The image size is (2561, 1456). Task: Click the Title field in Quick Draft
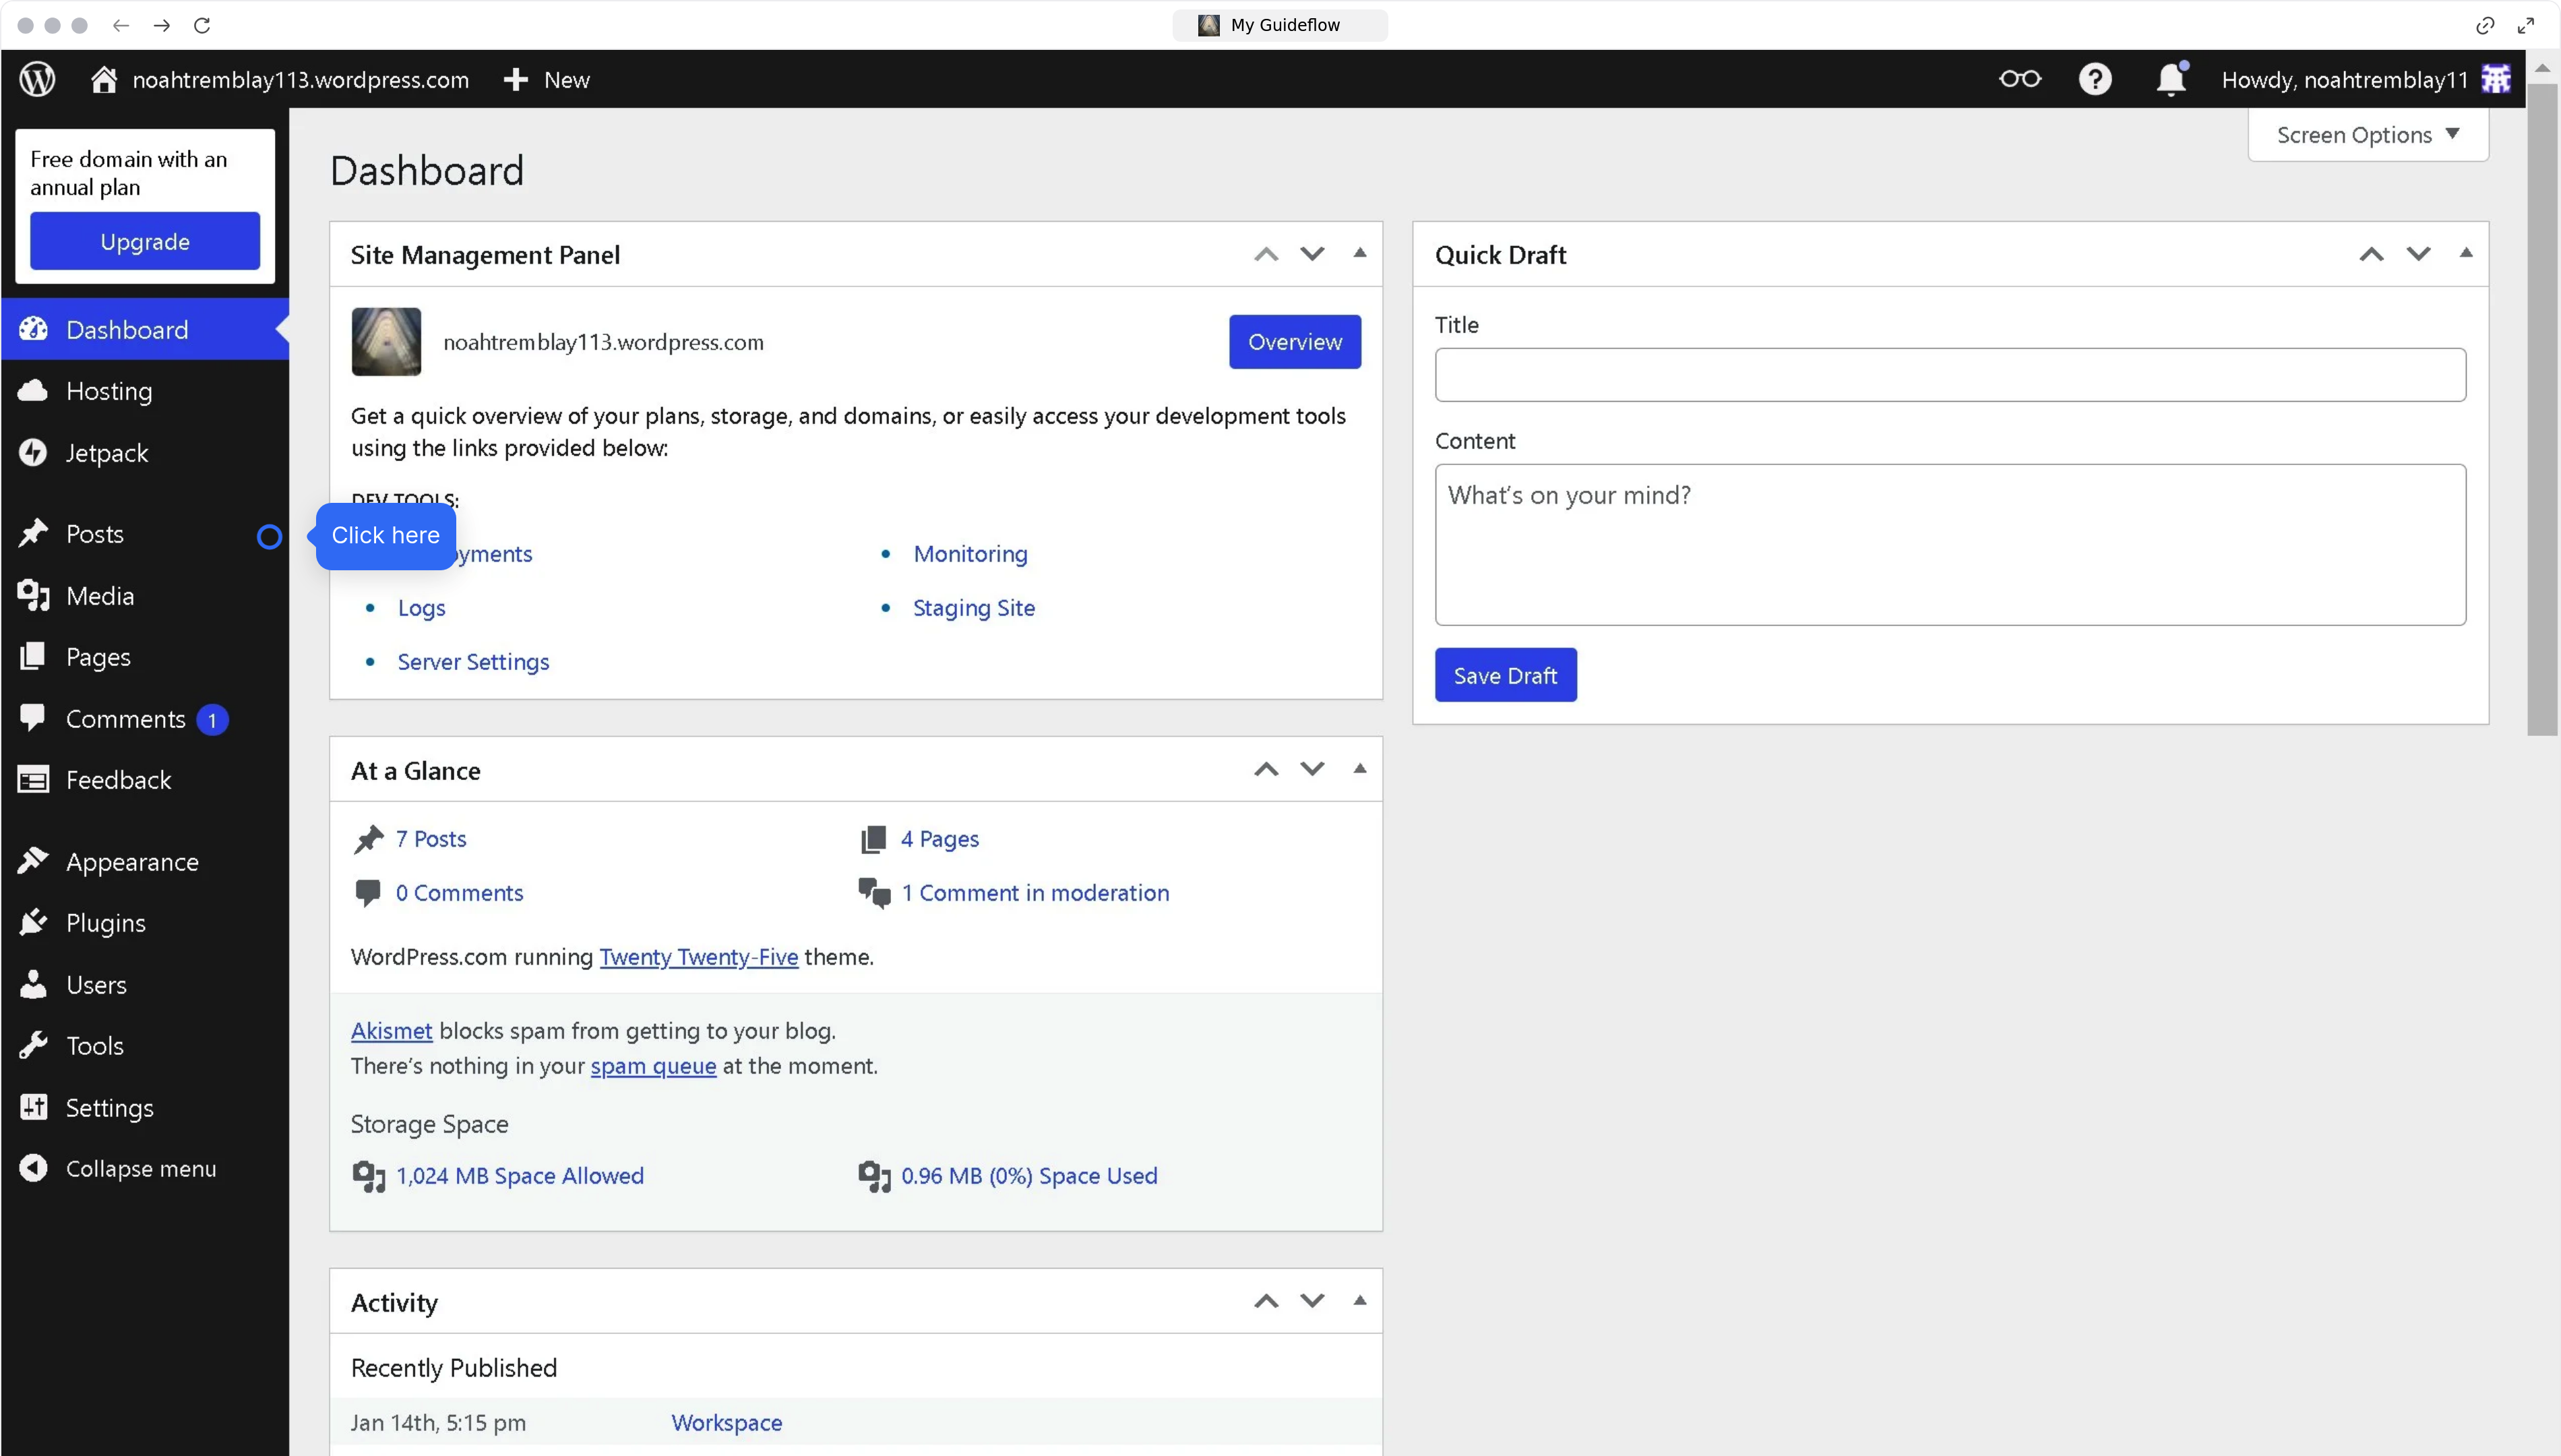1948,375
